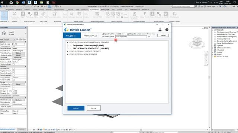Screen dimensions: 238x133
Task: Select the PROJECTS tab
Action: pyautogui.click(x=72, y=35)
